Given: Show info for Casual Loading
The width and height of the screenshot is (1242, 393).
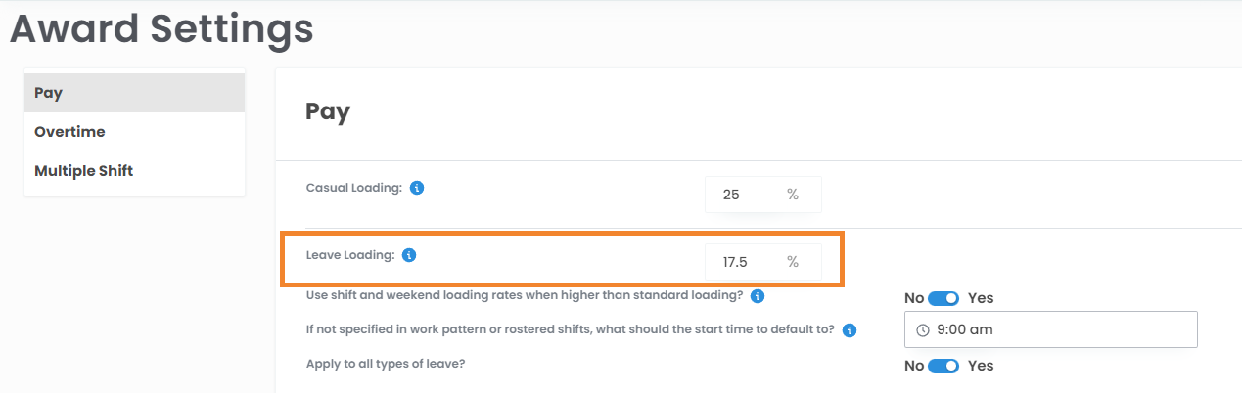Looking at the screenshot, I should [417, 188].
